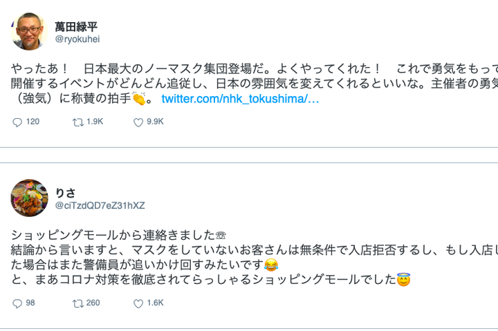Retweet the 萬田緑平 tweet
The width and height of the screenshot is (498, 331).
click(x=77, y=122)
